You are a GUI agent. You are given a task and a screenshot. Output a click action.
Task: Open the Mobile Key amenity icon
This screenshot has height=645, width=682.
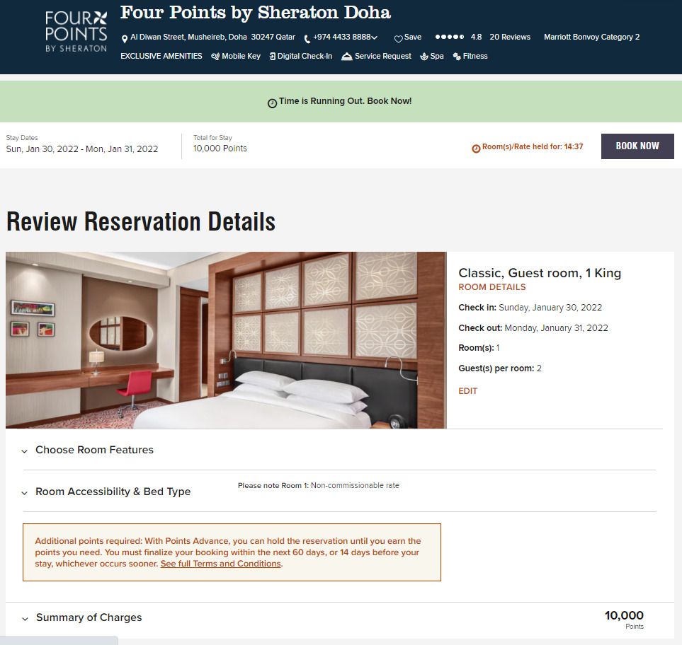pos(215,57)
